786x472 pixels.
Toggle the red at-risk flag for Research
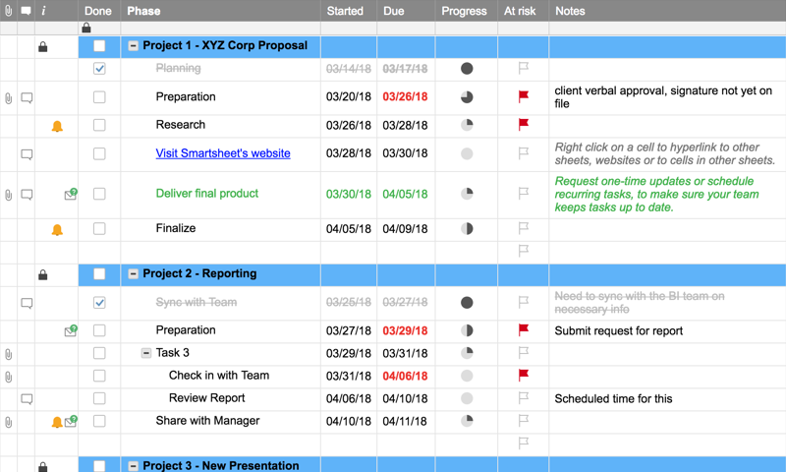point(524,125)
